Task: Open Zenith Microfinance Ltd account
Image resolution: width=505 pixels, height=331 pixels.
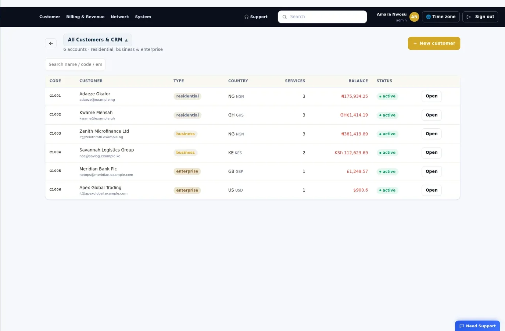Action: 431,134
